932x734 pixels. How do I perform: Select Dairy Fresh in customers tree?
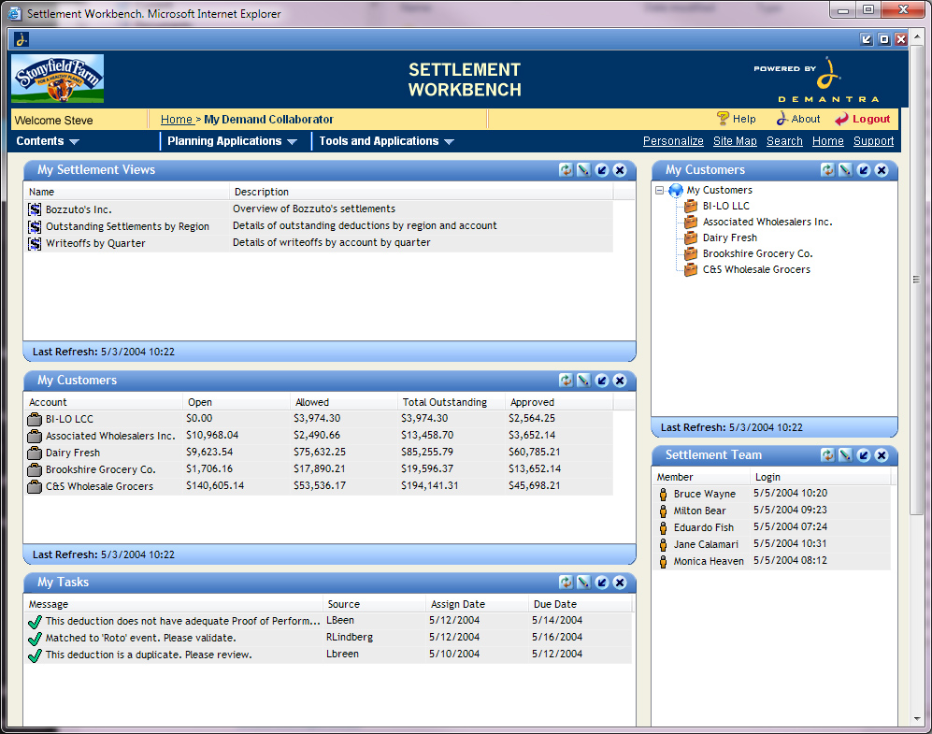730,237
